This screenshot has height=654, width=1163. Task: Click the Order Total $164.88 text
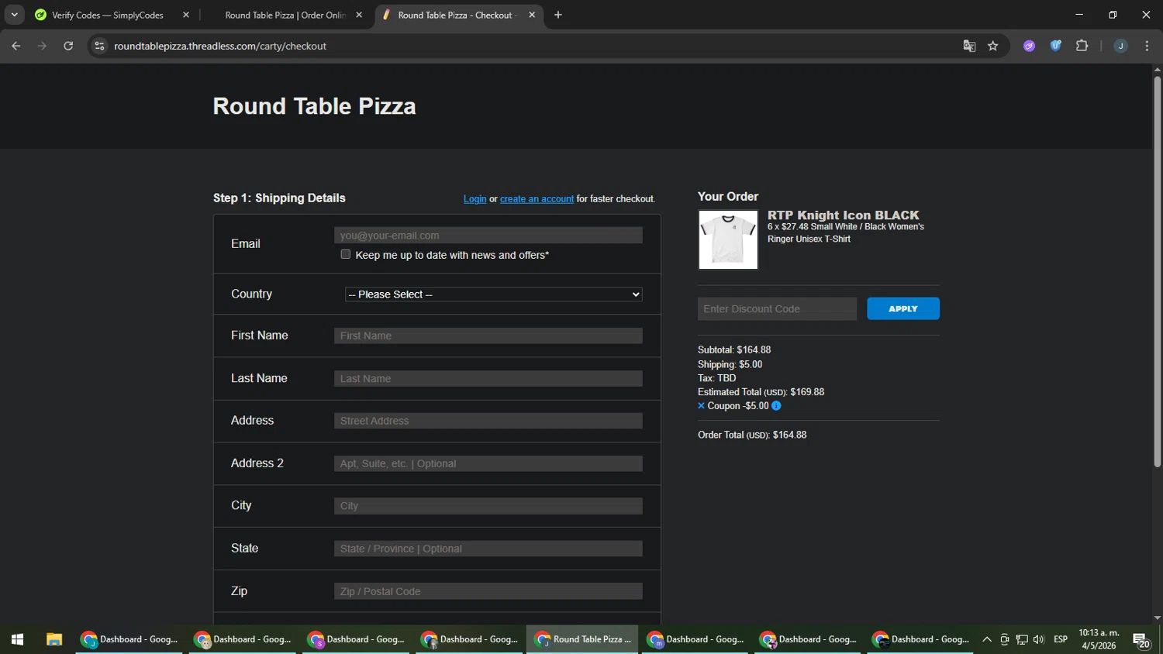point(752,435)
